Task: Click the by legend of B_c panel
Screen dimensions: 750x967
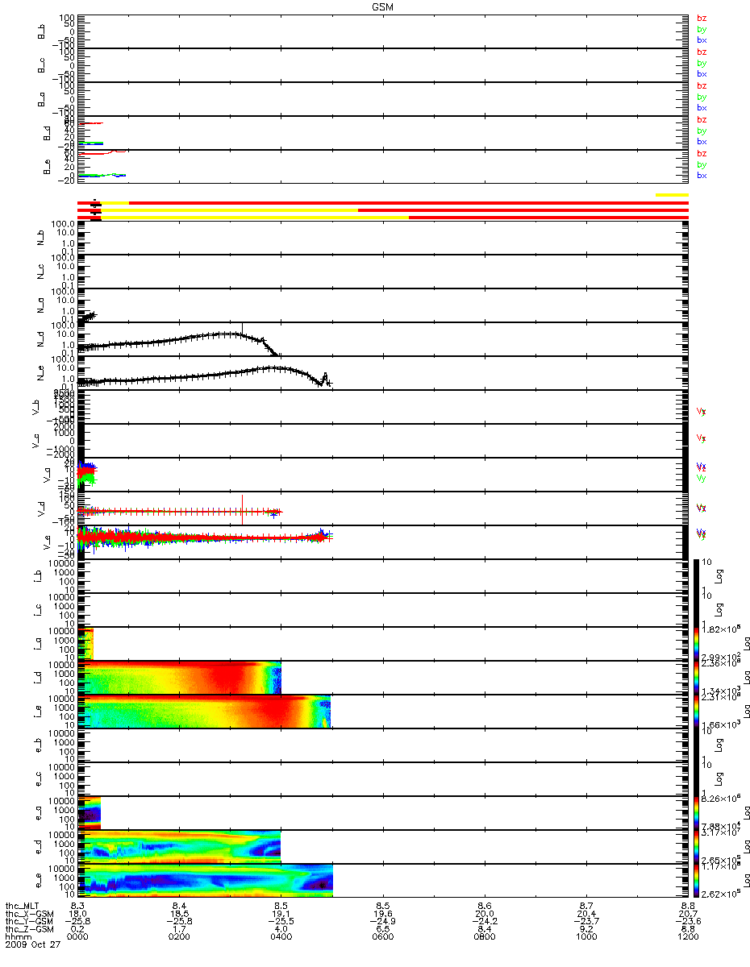Action: click(702, 63)
